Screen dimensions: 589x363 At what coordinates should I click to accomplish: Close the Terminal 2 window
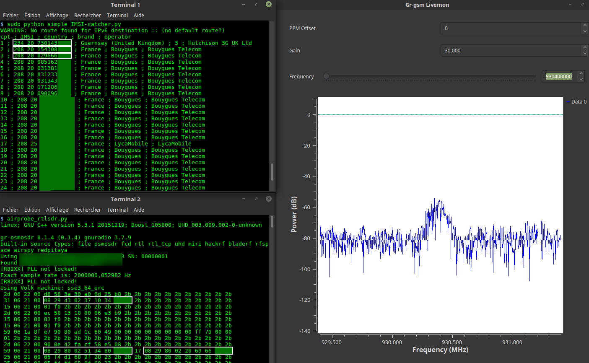(x=269, y=199)
